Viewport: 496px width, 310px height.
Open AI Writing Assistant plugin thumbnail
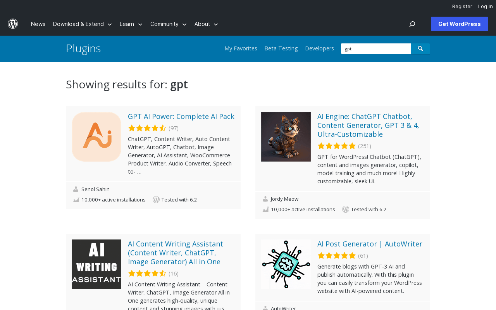(x=96, y=264)
